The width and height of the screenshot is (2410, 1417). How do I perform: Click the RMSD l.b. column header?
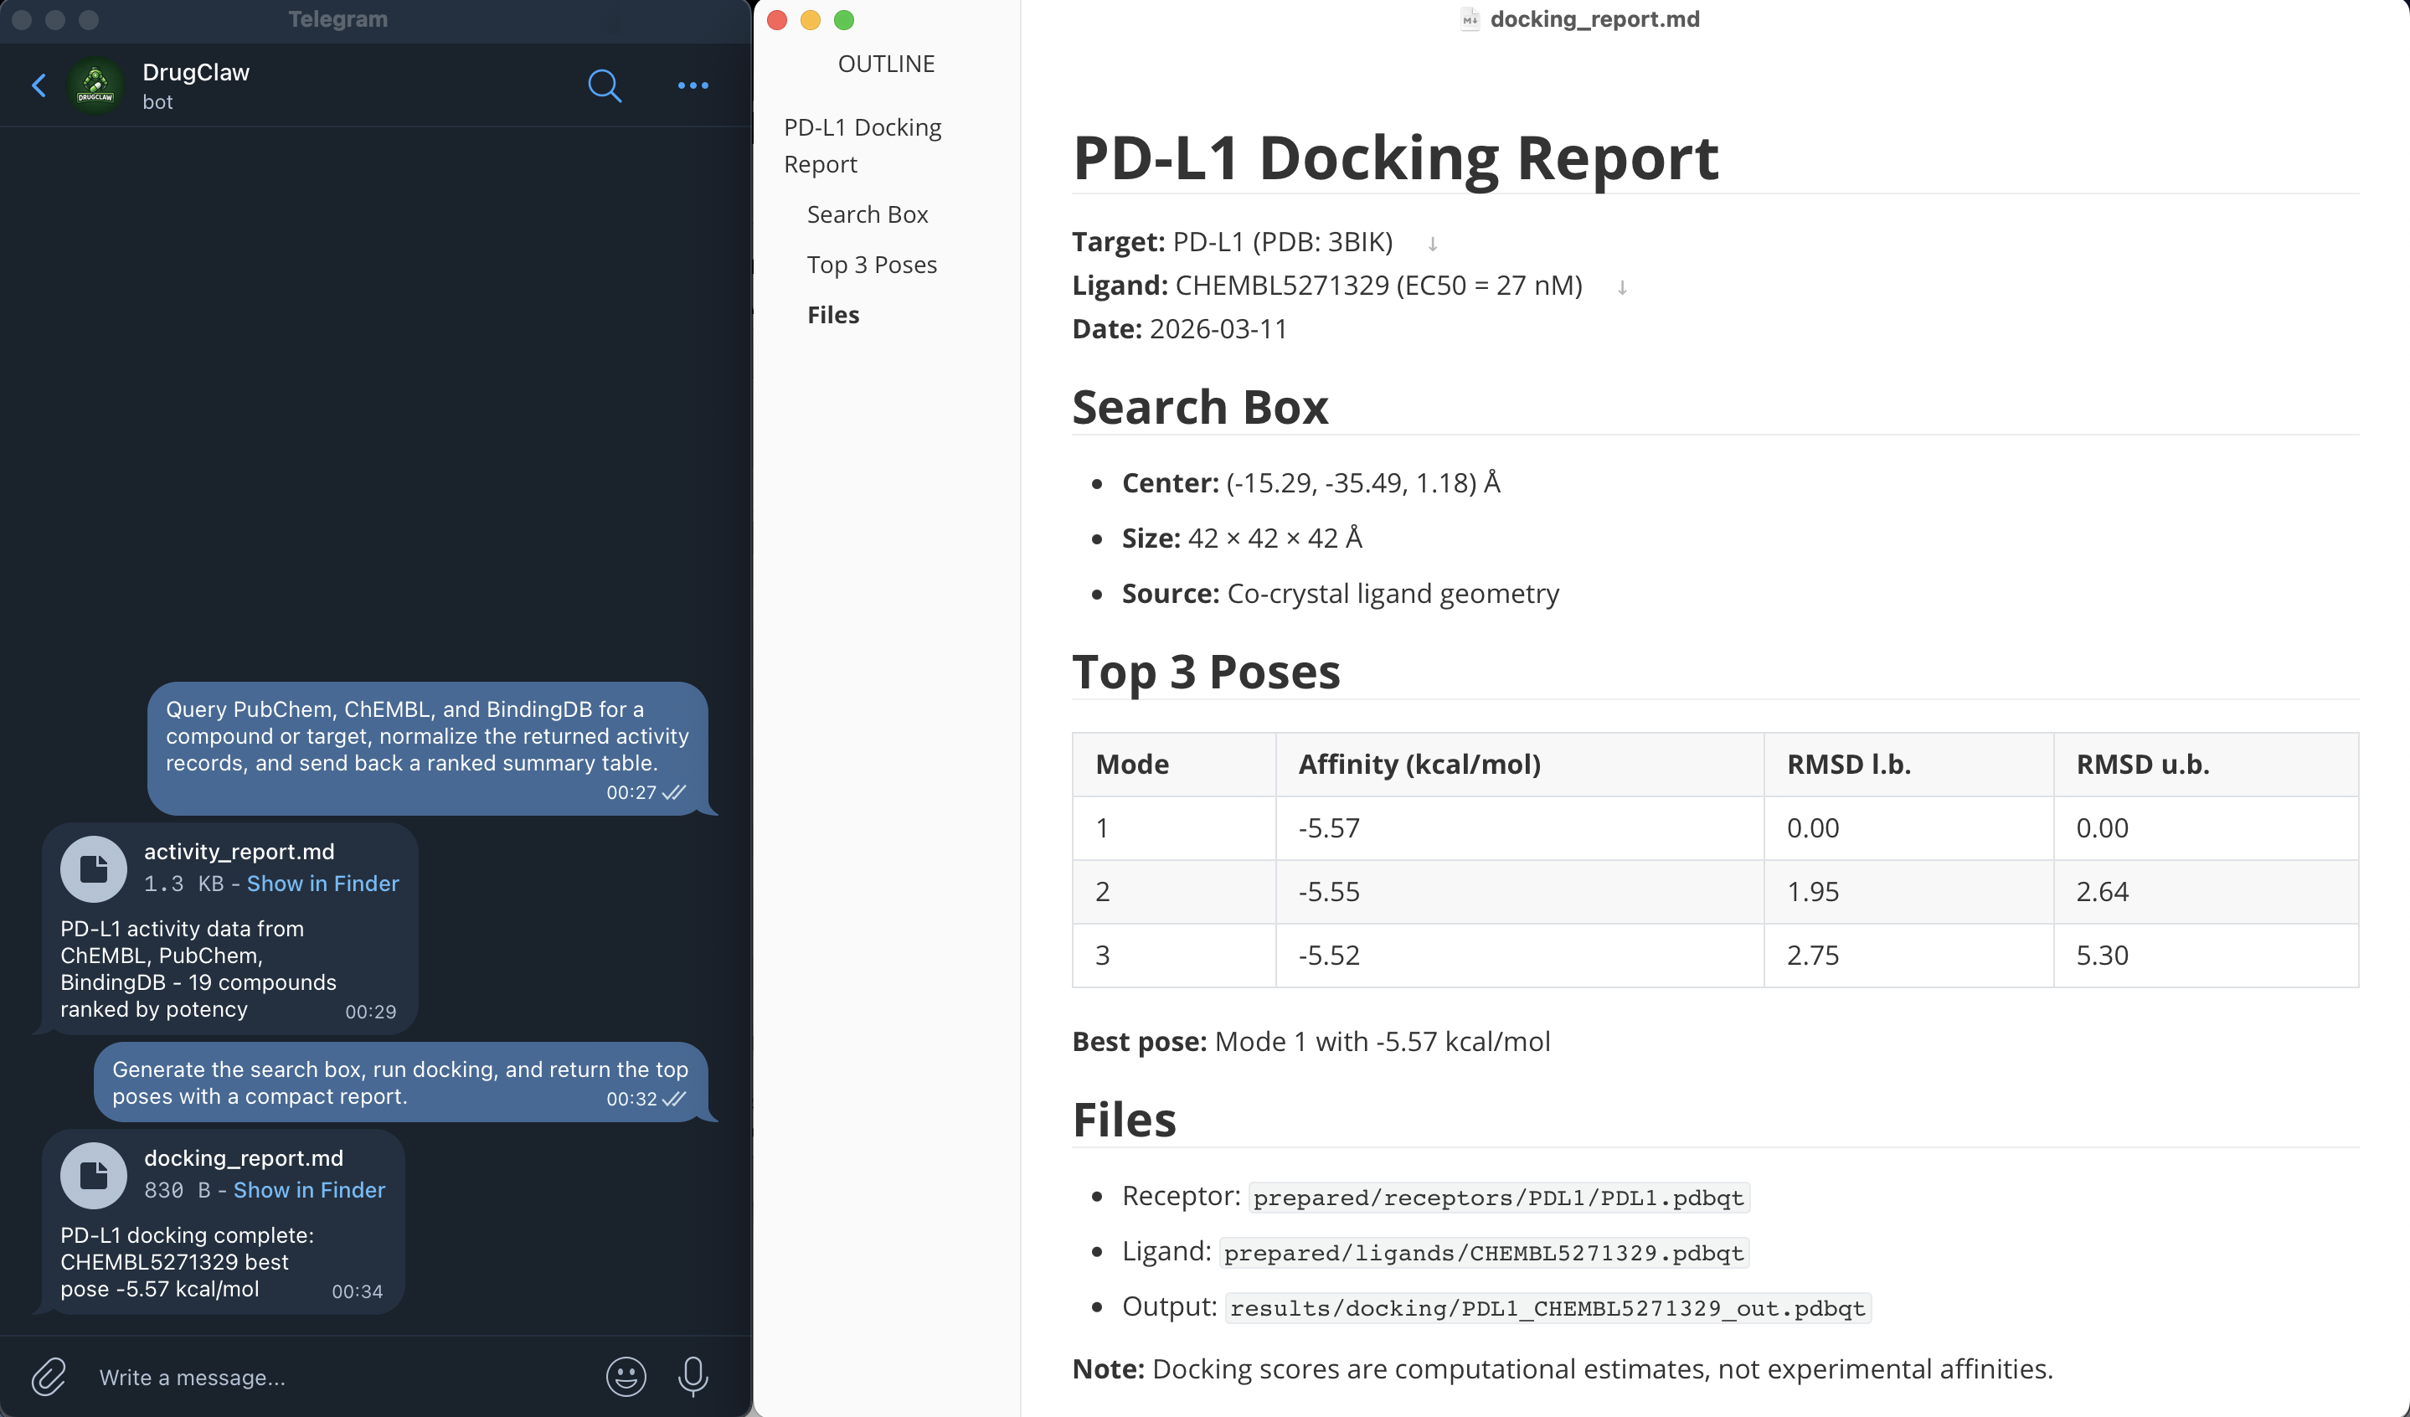point(1909,764)
